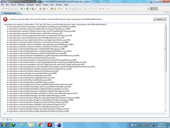170x128 pixels.
Task: Click the horizontal scrollbar right arrow
Action: [163, 114]
